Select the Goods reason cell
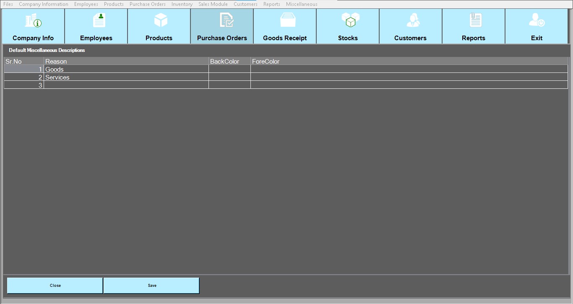This screenshot has width=573, height=304. coord(126,70)
